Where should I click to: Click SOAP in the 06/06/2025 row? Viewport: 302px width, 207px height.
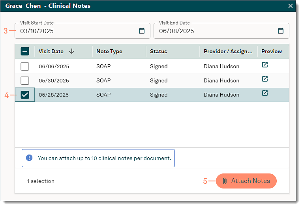coord(103,66)
